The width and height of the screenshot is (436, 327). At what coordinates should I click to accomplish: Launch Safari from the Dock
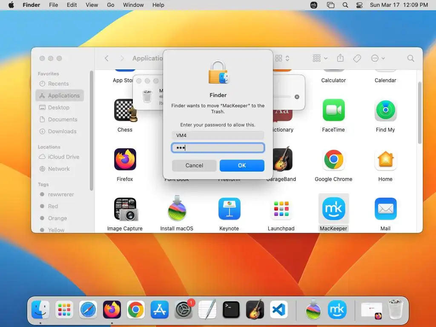pyautogui.click(x=88, y=310)
